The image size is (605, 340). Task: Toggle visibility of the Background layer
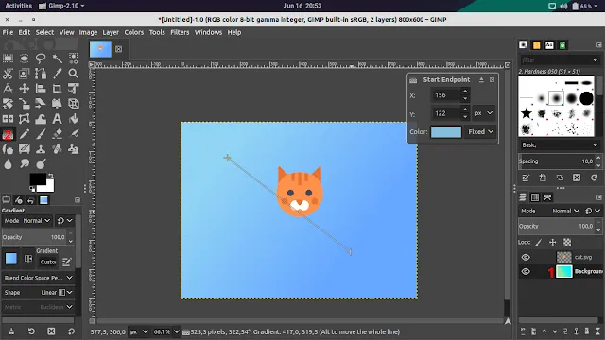pyautogui.click(x=526, y=272)
